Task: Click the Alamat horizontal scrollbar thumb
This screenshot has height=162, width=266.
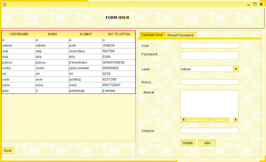Action: [208, 120]
